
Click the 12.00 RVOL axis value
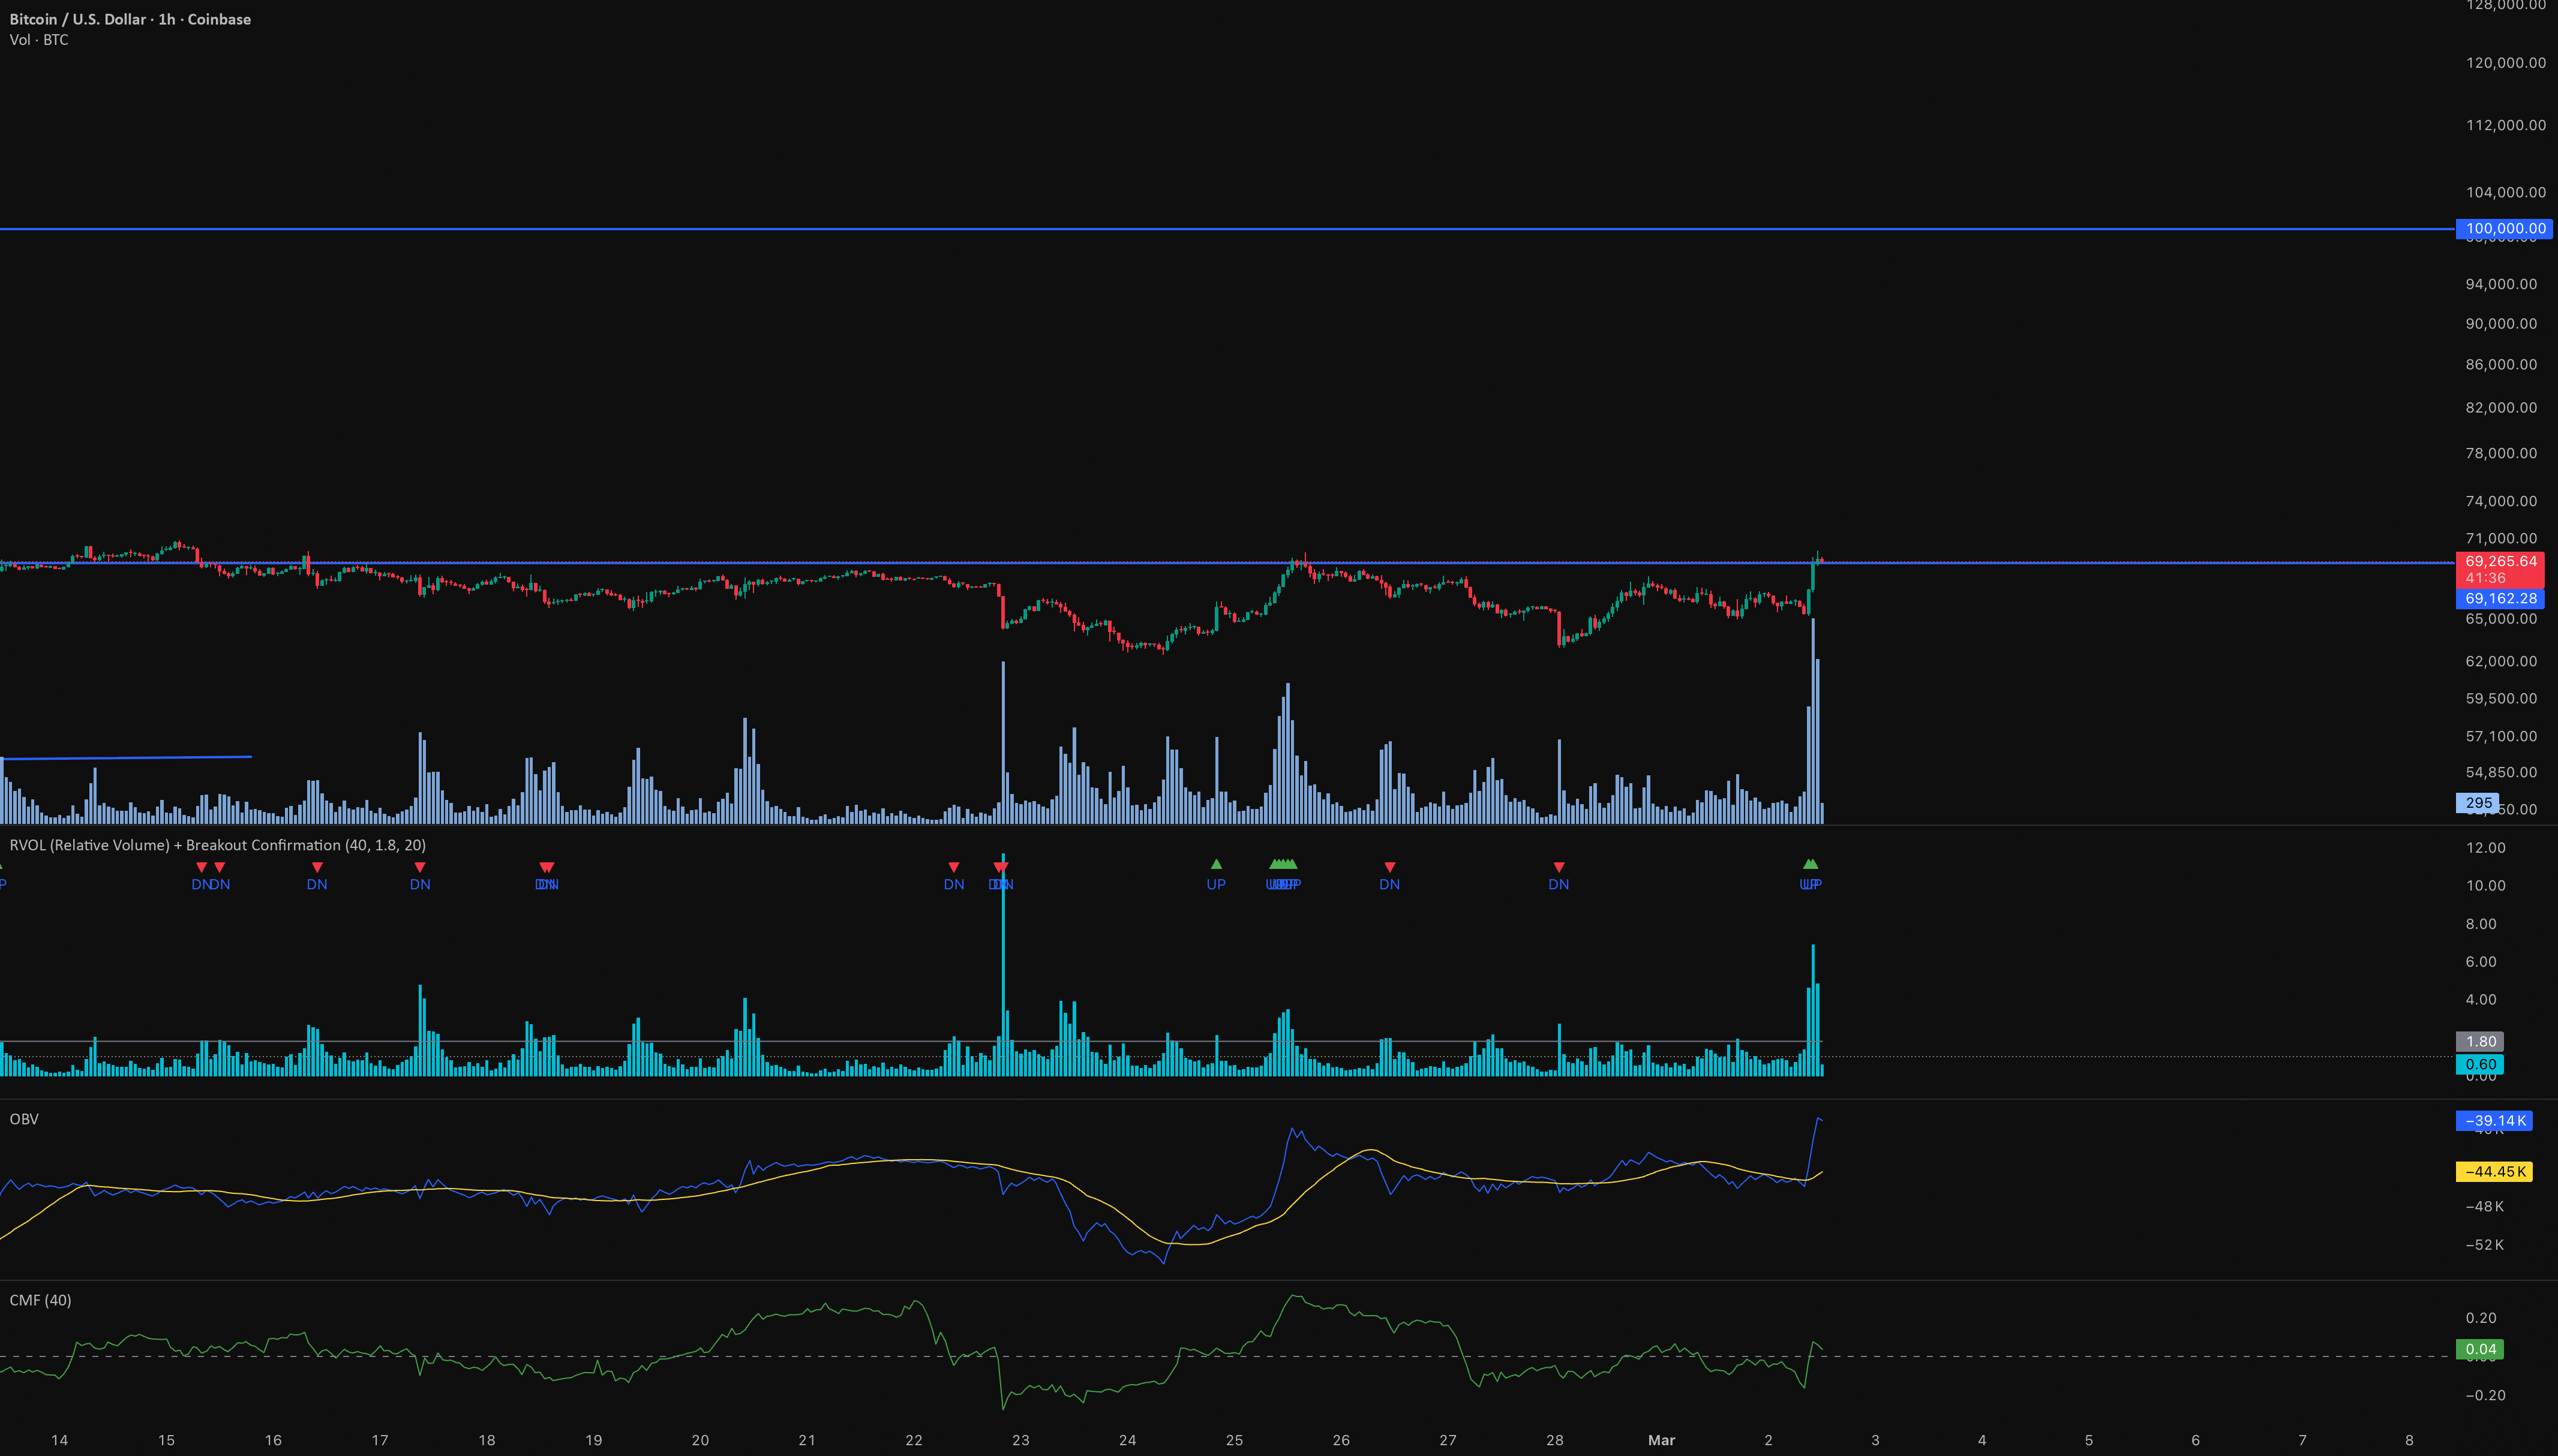(2486, 848)
